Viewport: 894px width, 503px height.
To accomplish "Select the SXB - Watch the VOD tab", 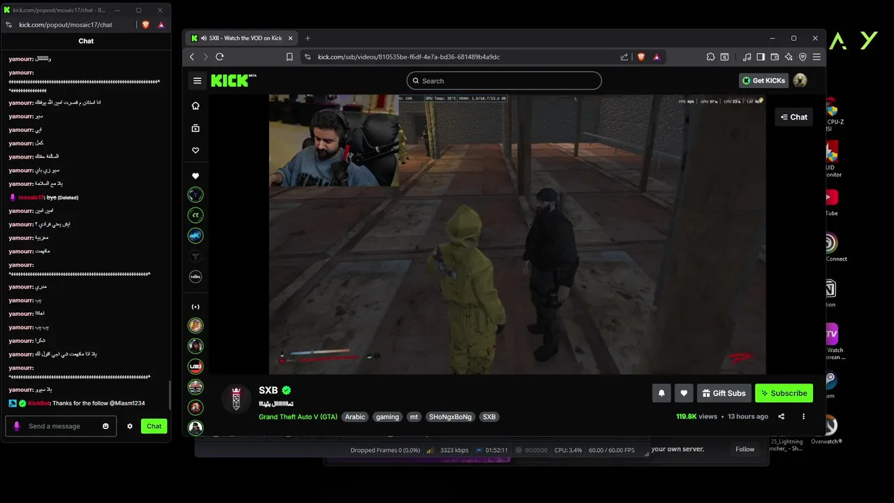I will coord(244,38).
